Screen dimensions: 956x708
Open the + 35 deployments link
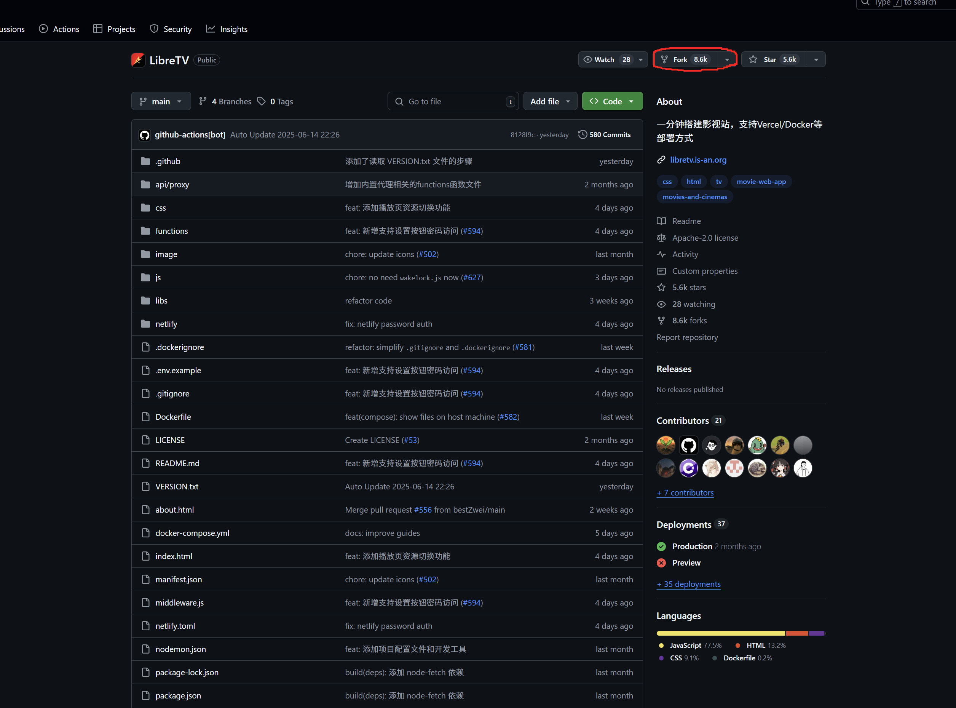point(689,584)
